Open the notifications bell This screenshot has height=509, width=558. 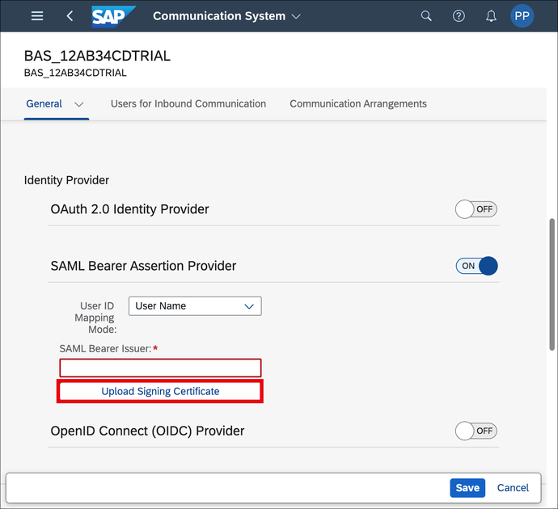coord(491,16)
